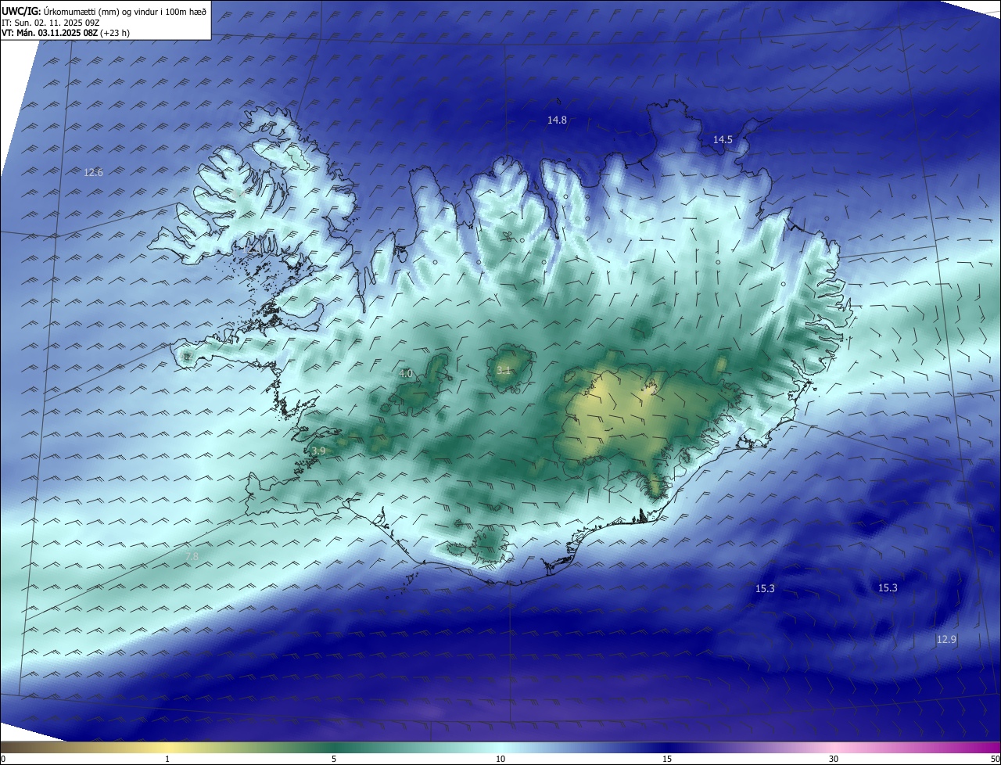
Task: Click the 3.1 value on the central glacier
Action: [504, 370]
